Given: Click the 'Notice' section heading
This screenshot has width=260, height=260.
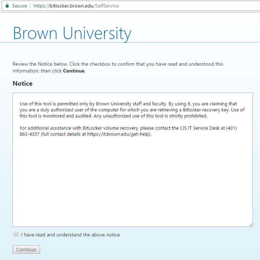Looking at the screenshot, I should tap(23, 84).
